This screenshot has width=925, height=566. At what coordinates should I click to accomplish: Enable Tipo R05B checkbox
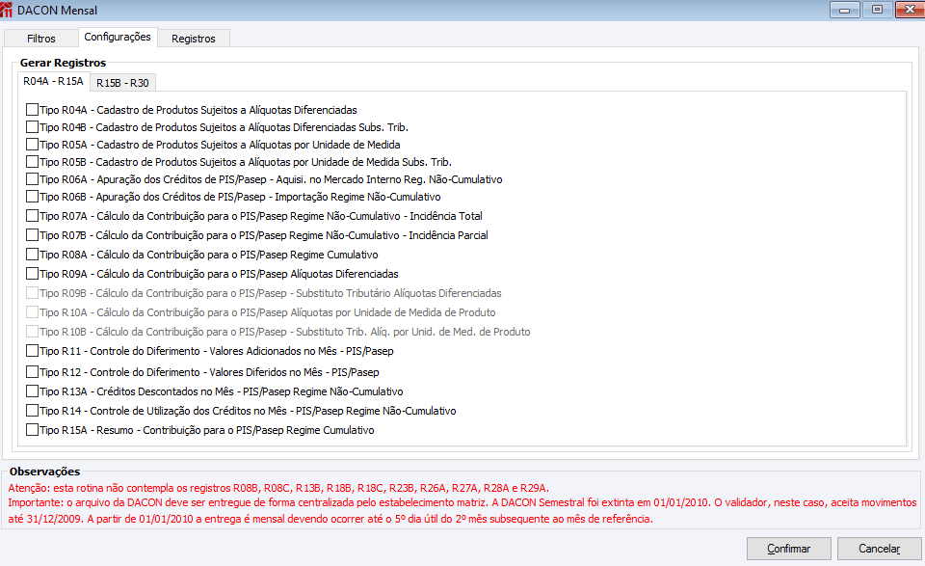point(33,162)
